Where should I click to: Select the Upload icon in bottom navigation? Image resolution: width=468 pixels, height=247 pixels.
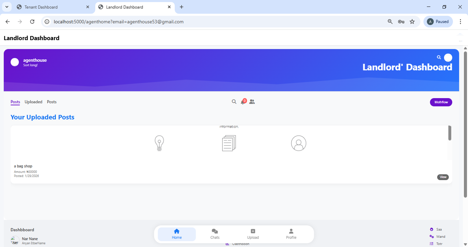[x=253, y=234]
